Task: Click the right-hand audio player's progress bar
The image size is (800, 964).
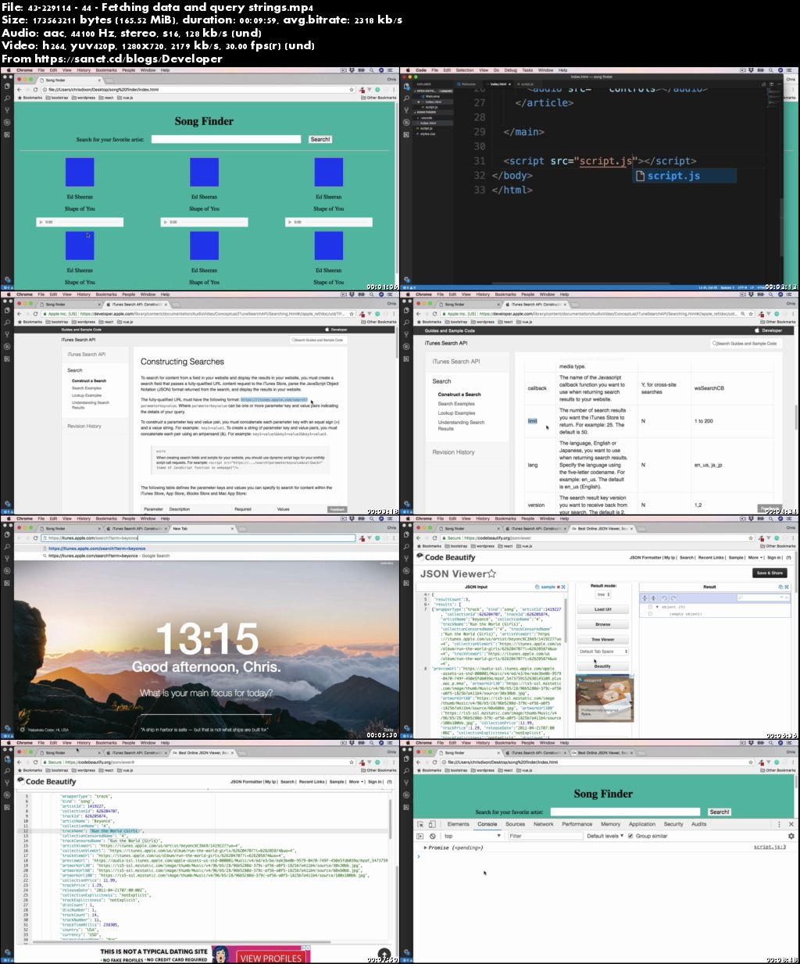Action: click(x=336, y=223)
